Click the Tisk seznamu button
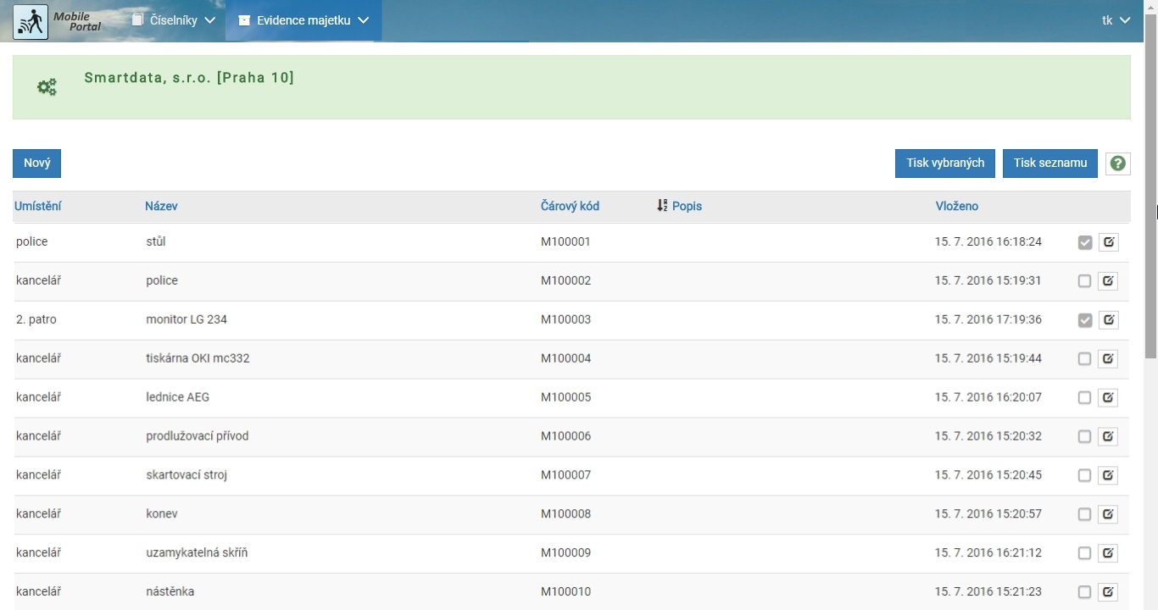1158x610 pixels. (x=1050, y=164)
